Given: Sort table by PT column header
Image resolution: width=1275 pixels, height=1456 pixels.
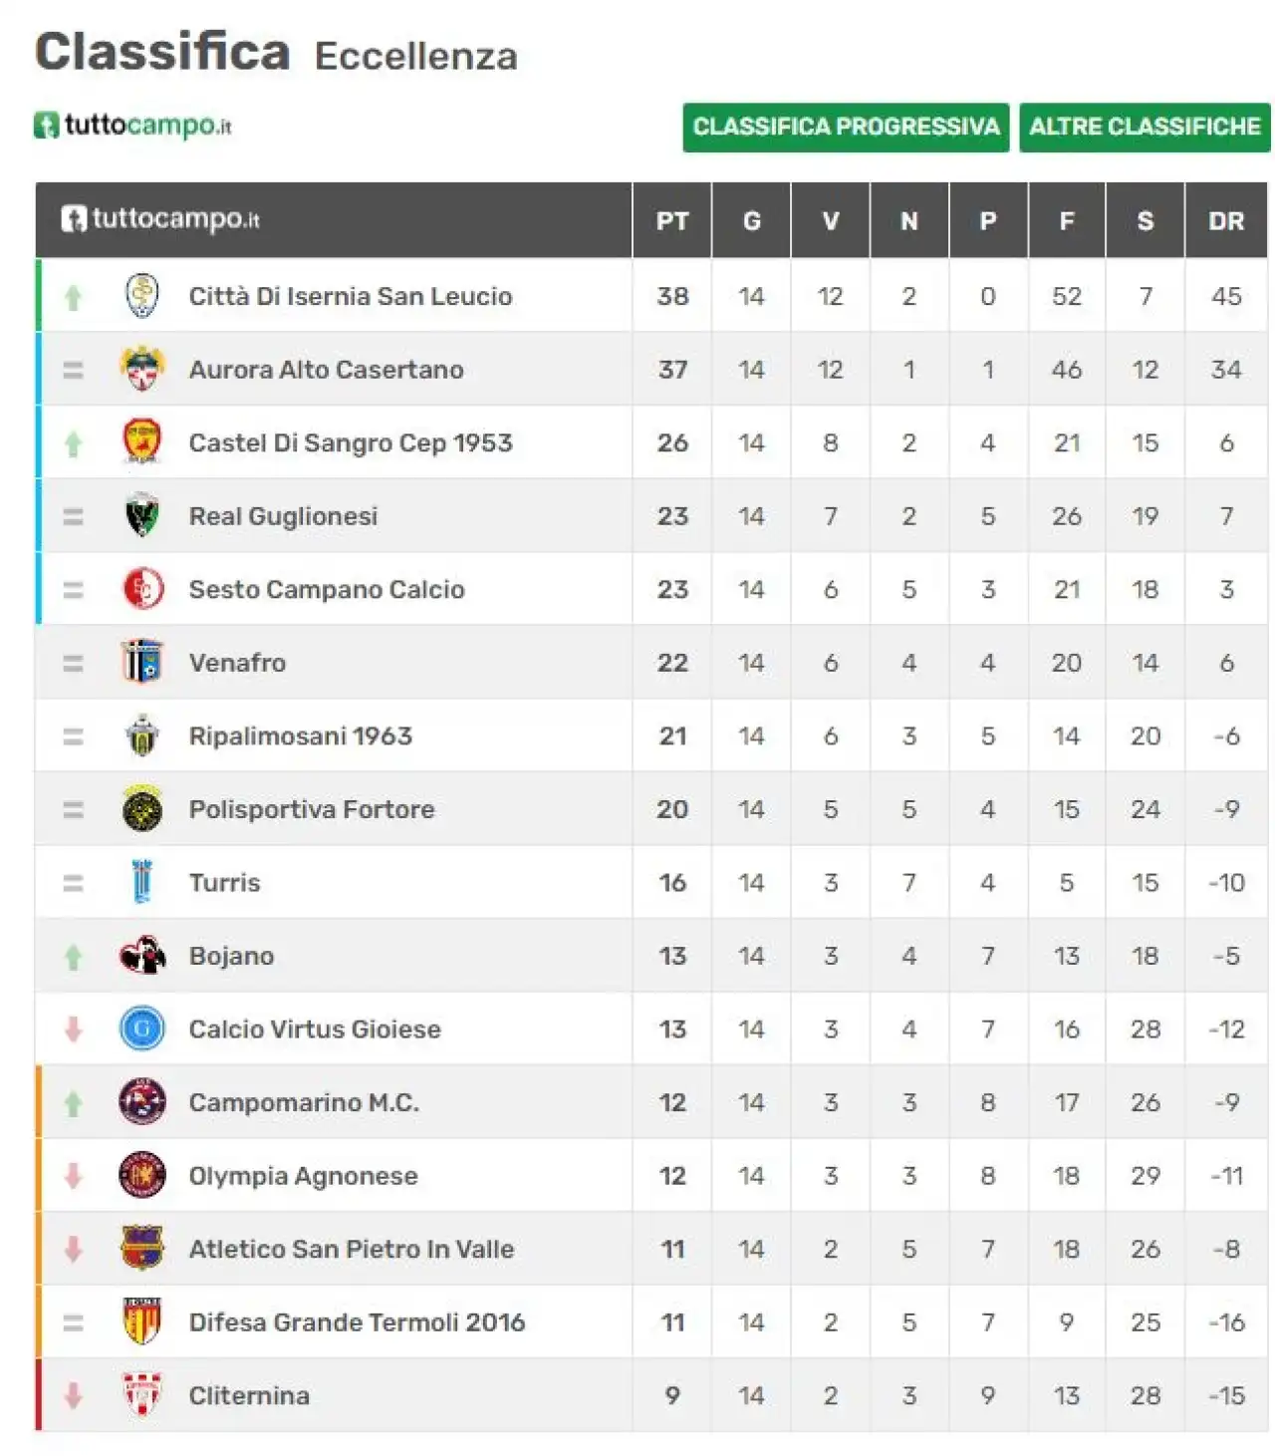Looking at the screenshot, I should [672, 221].
